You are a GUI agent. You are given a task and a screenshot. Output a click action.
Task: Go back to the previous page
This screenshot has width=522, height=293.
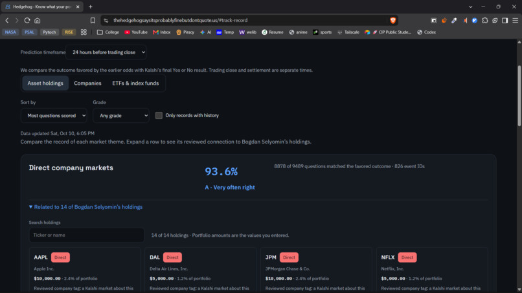click(7, 20)
